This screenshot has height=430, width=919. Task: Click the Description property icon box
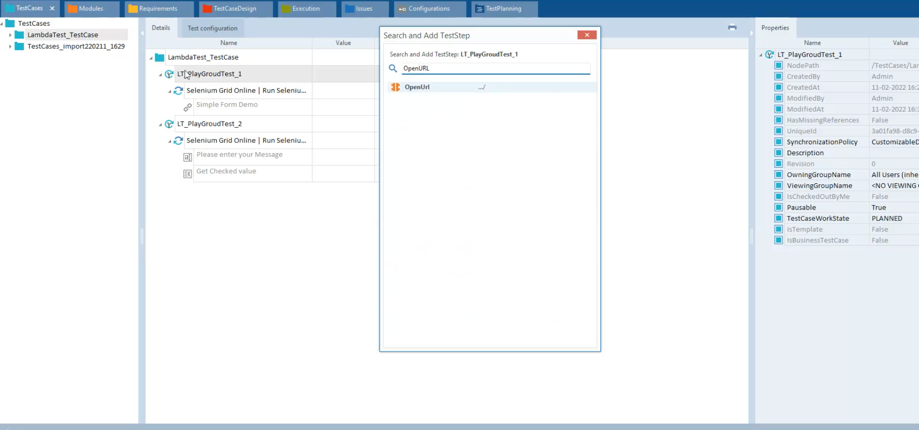[779, 153]
